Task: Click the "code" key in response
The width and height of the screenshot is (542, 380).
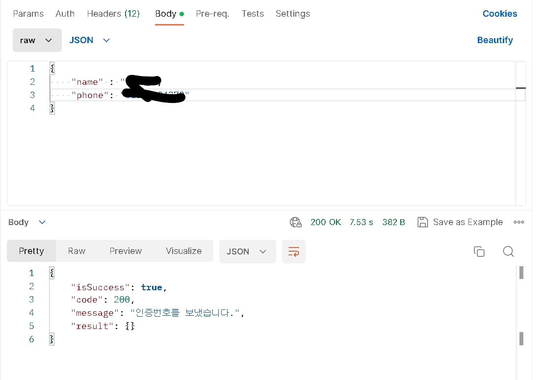Action: click(x=87, y=300)
